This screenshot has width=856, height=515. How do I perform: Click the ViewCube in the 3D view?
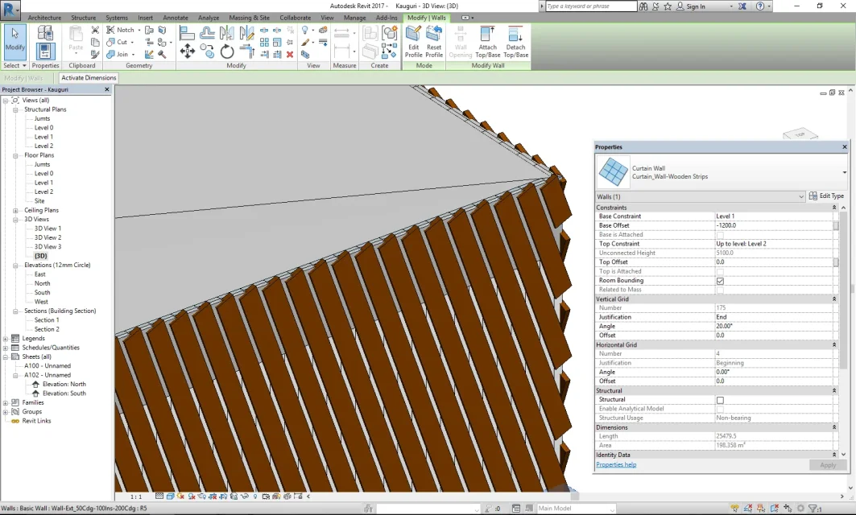coord(800,134)
